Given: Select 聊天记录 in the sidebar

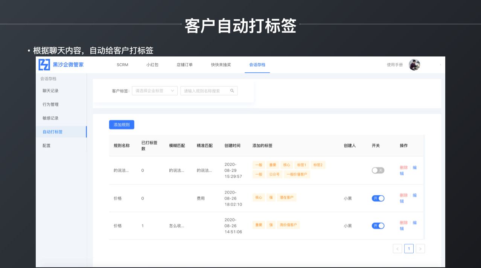Looking at the screenshot, I should pyautogui.click(x=50, y=91).
